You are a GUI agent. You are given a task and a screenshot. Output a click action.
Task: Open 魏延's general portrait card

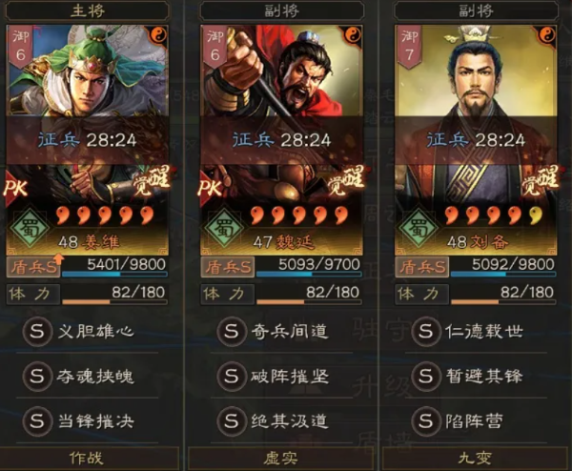[281, 140]
